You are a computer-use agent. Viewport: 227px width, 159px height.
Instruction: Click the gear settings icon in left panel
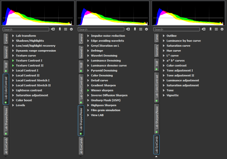71,29
